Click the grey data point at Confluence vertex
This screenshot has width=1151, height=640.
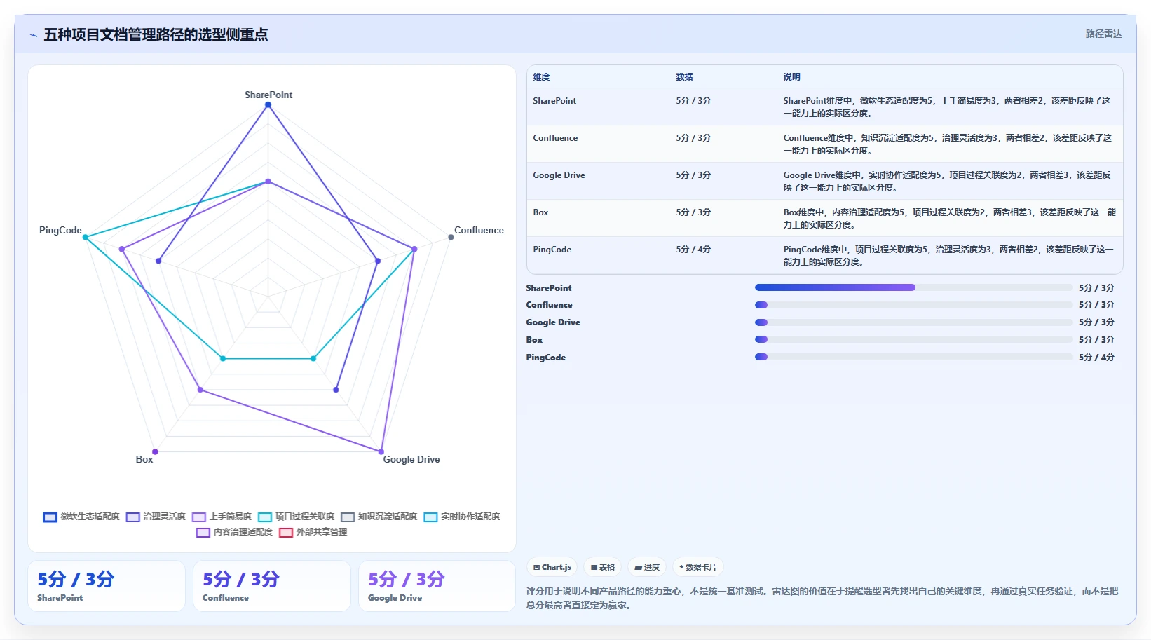click(x=451, y=237)
